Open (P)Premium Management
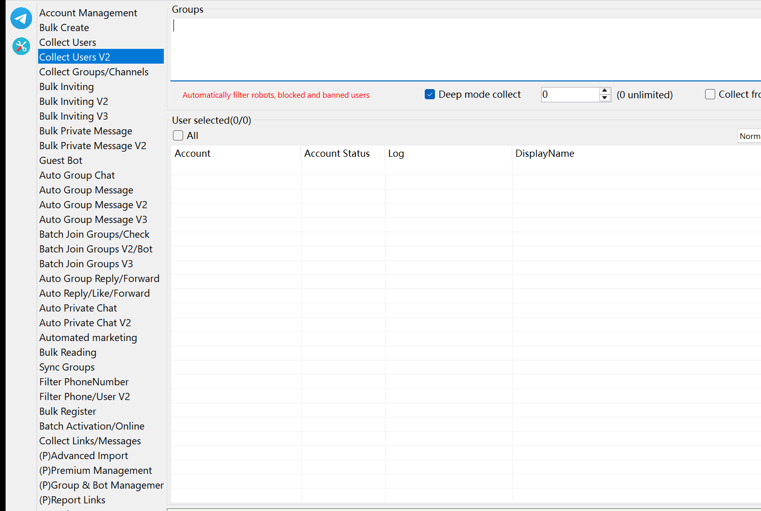The height and width of the screenshot is (511, 761). [x=96, y=470]
